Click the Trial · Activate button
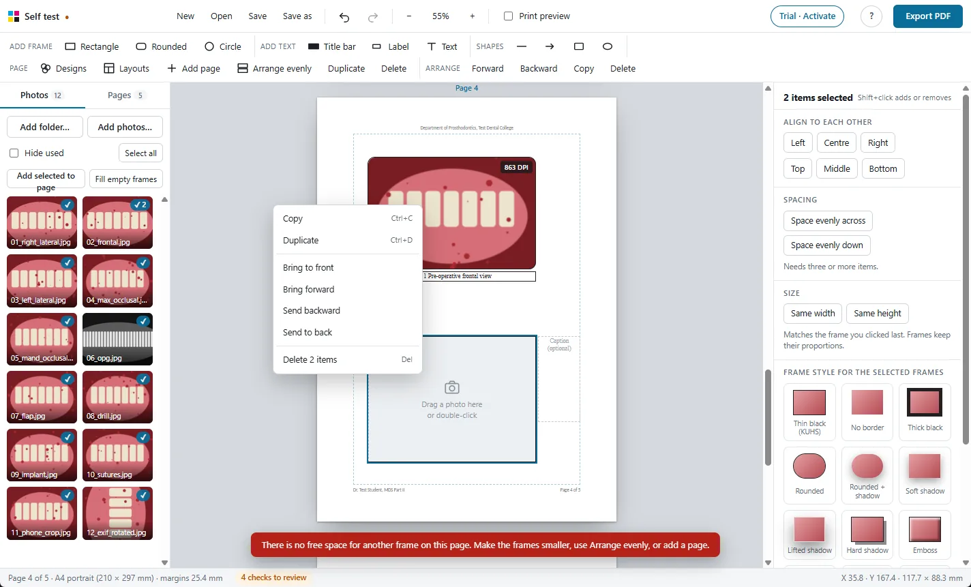The height and width of the screenshot is (587, 971). coord(807,16)
